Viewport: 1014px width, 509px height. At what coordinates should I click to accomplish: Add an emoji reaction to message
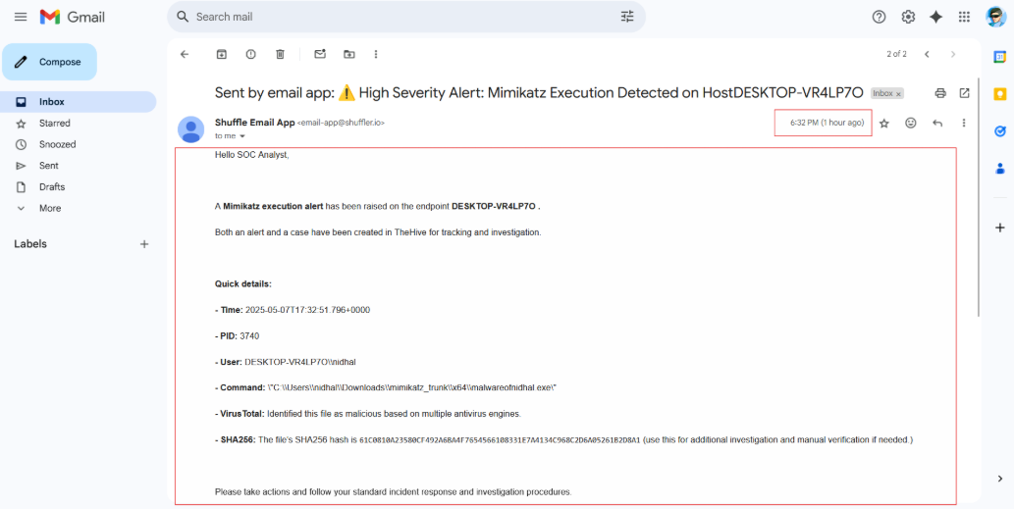[911, 124]
